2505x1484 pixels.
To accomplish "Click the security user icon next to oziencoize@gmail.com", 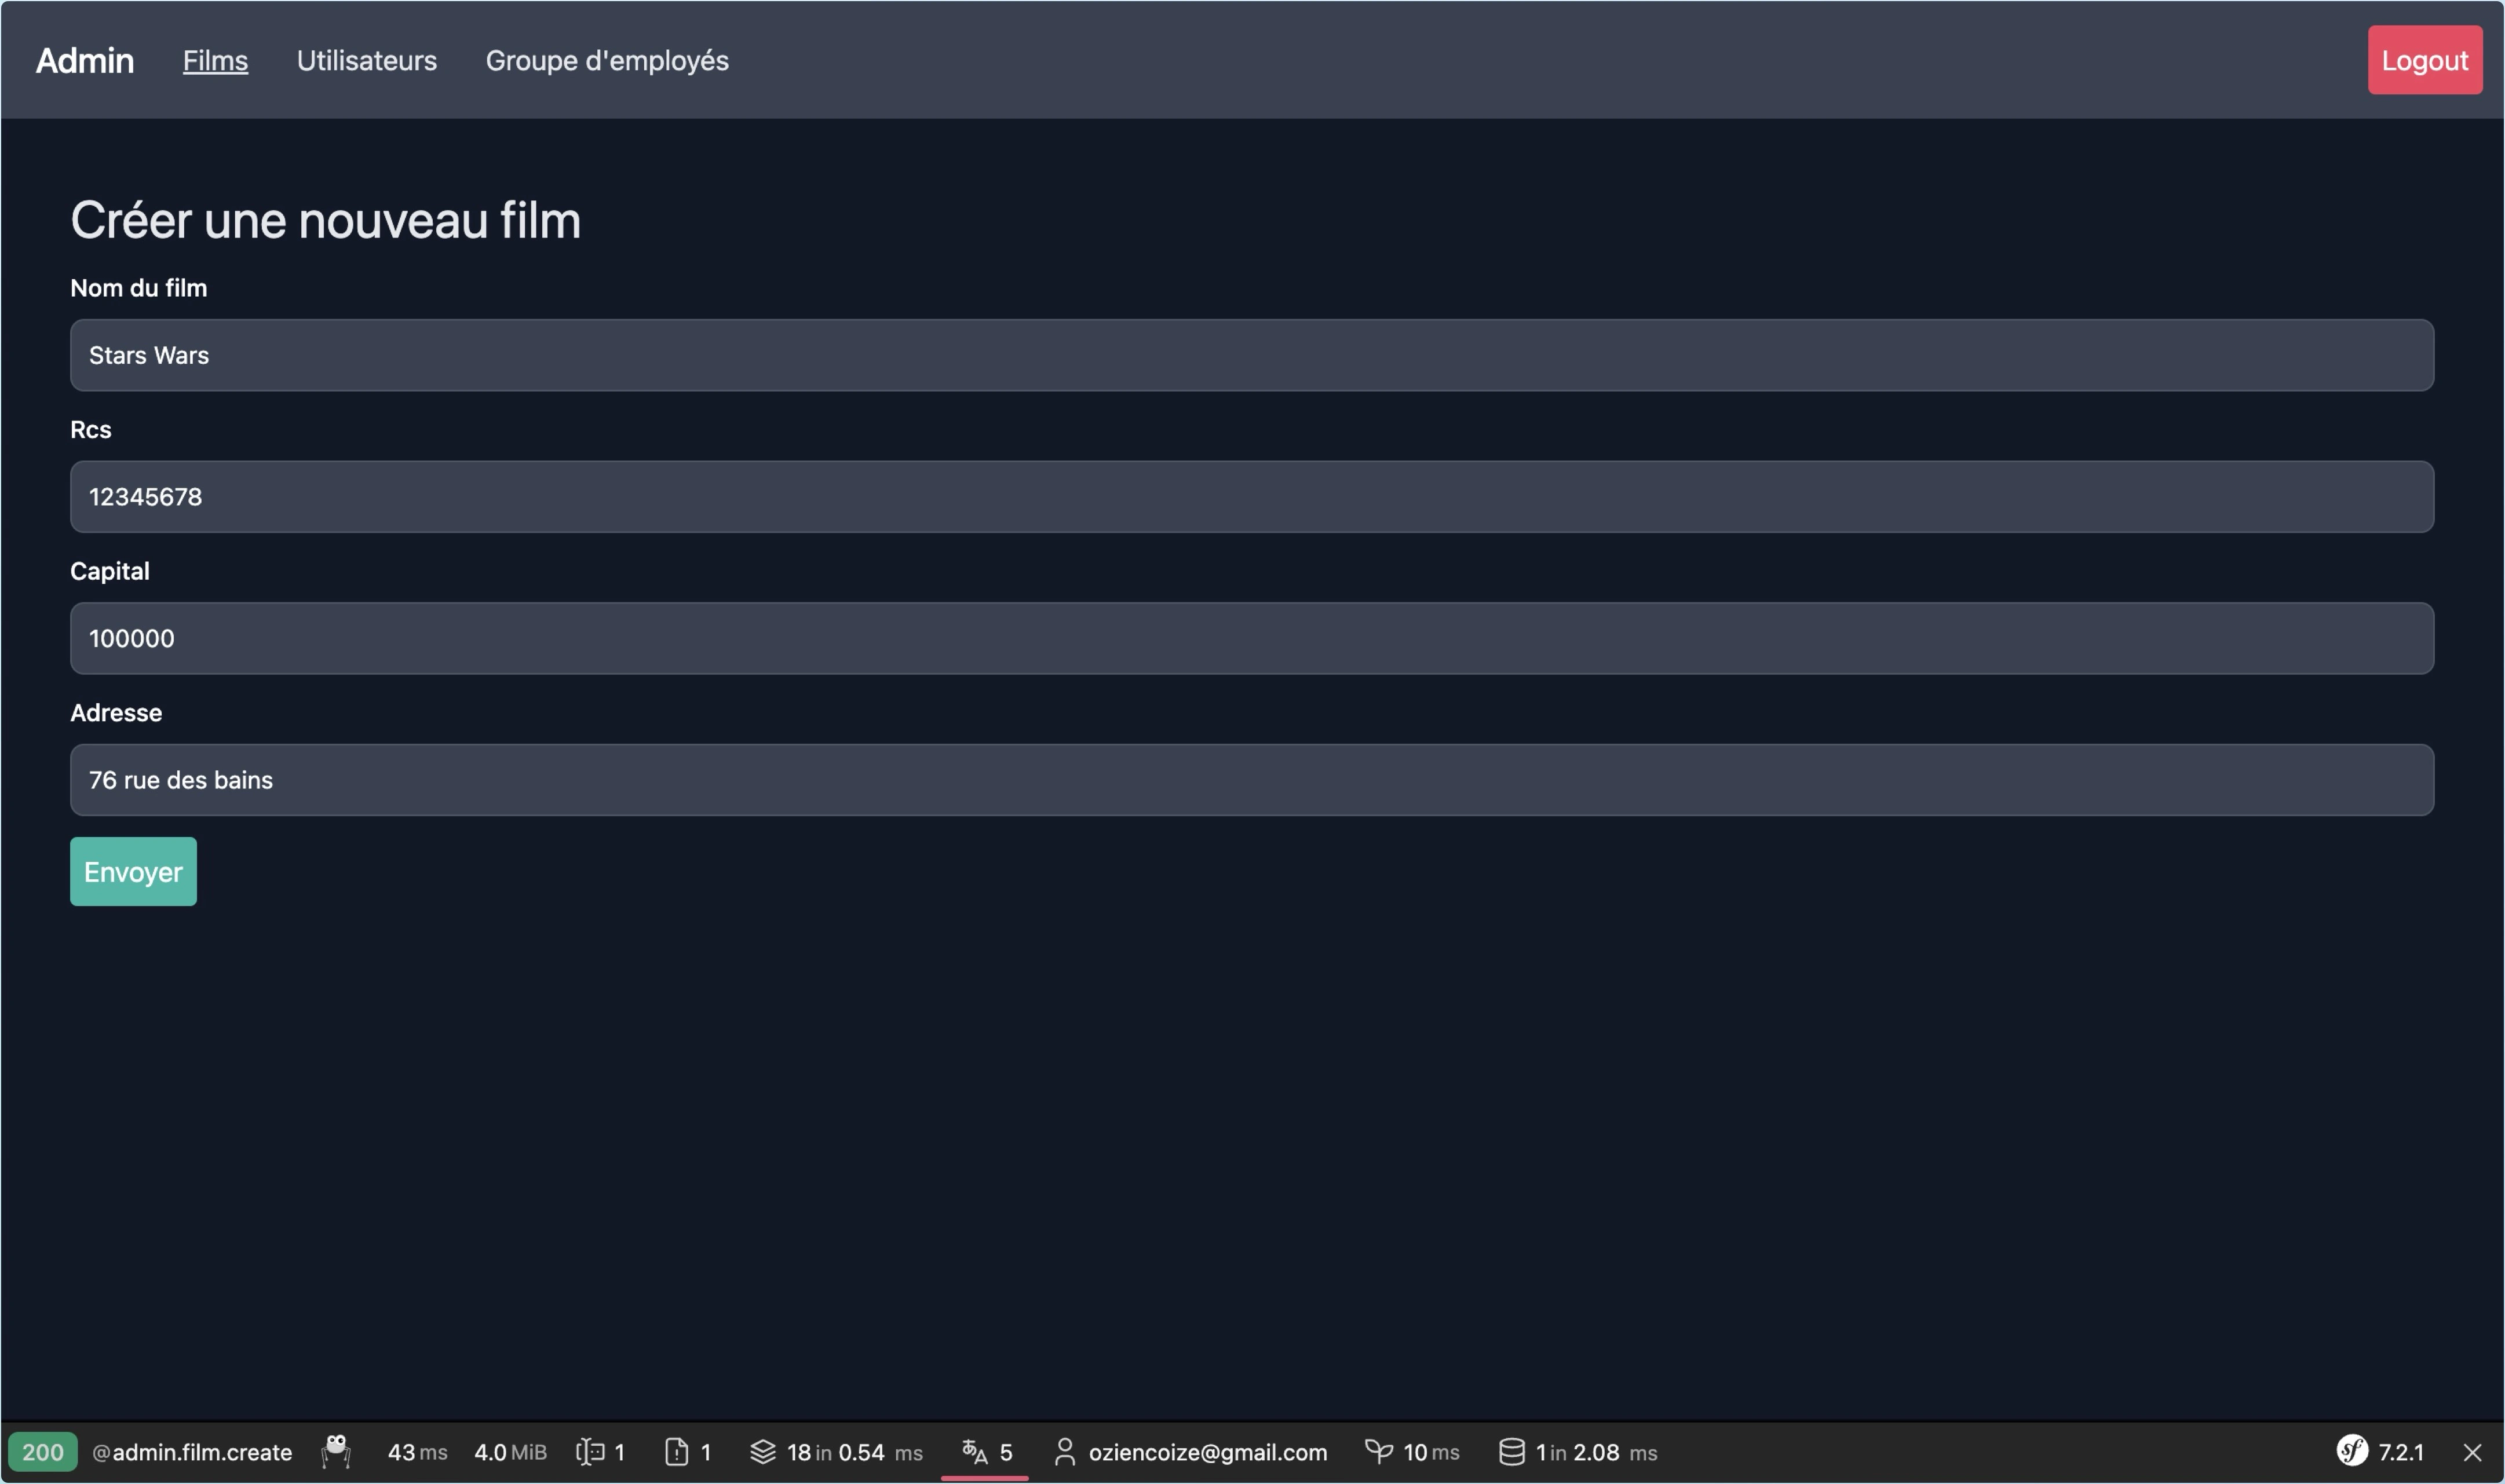I will click(1064, 1452).
